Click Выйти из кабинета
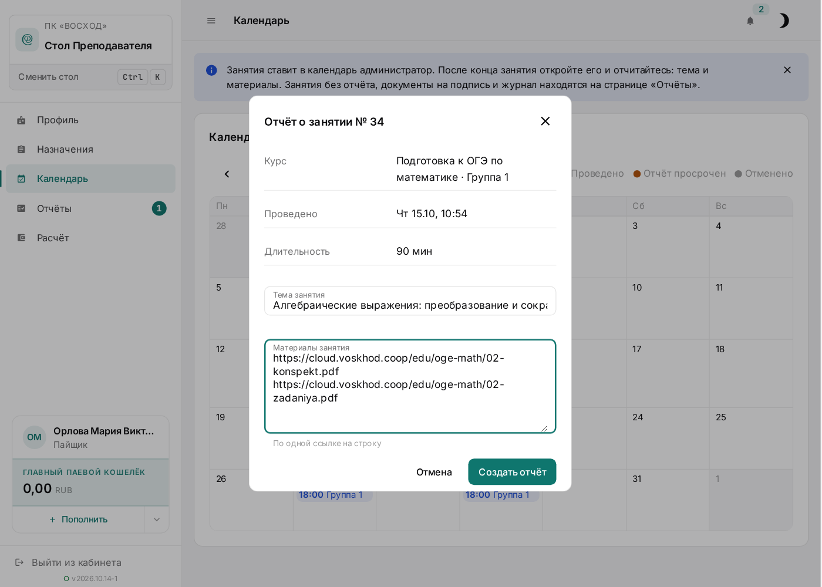 76,562
